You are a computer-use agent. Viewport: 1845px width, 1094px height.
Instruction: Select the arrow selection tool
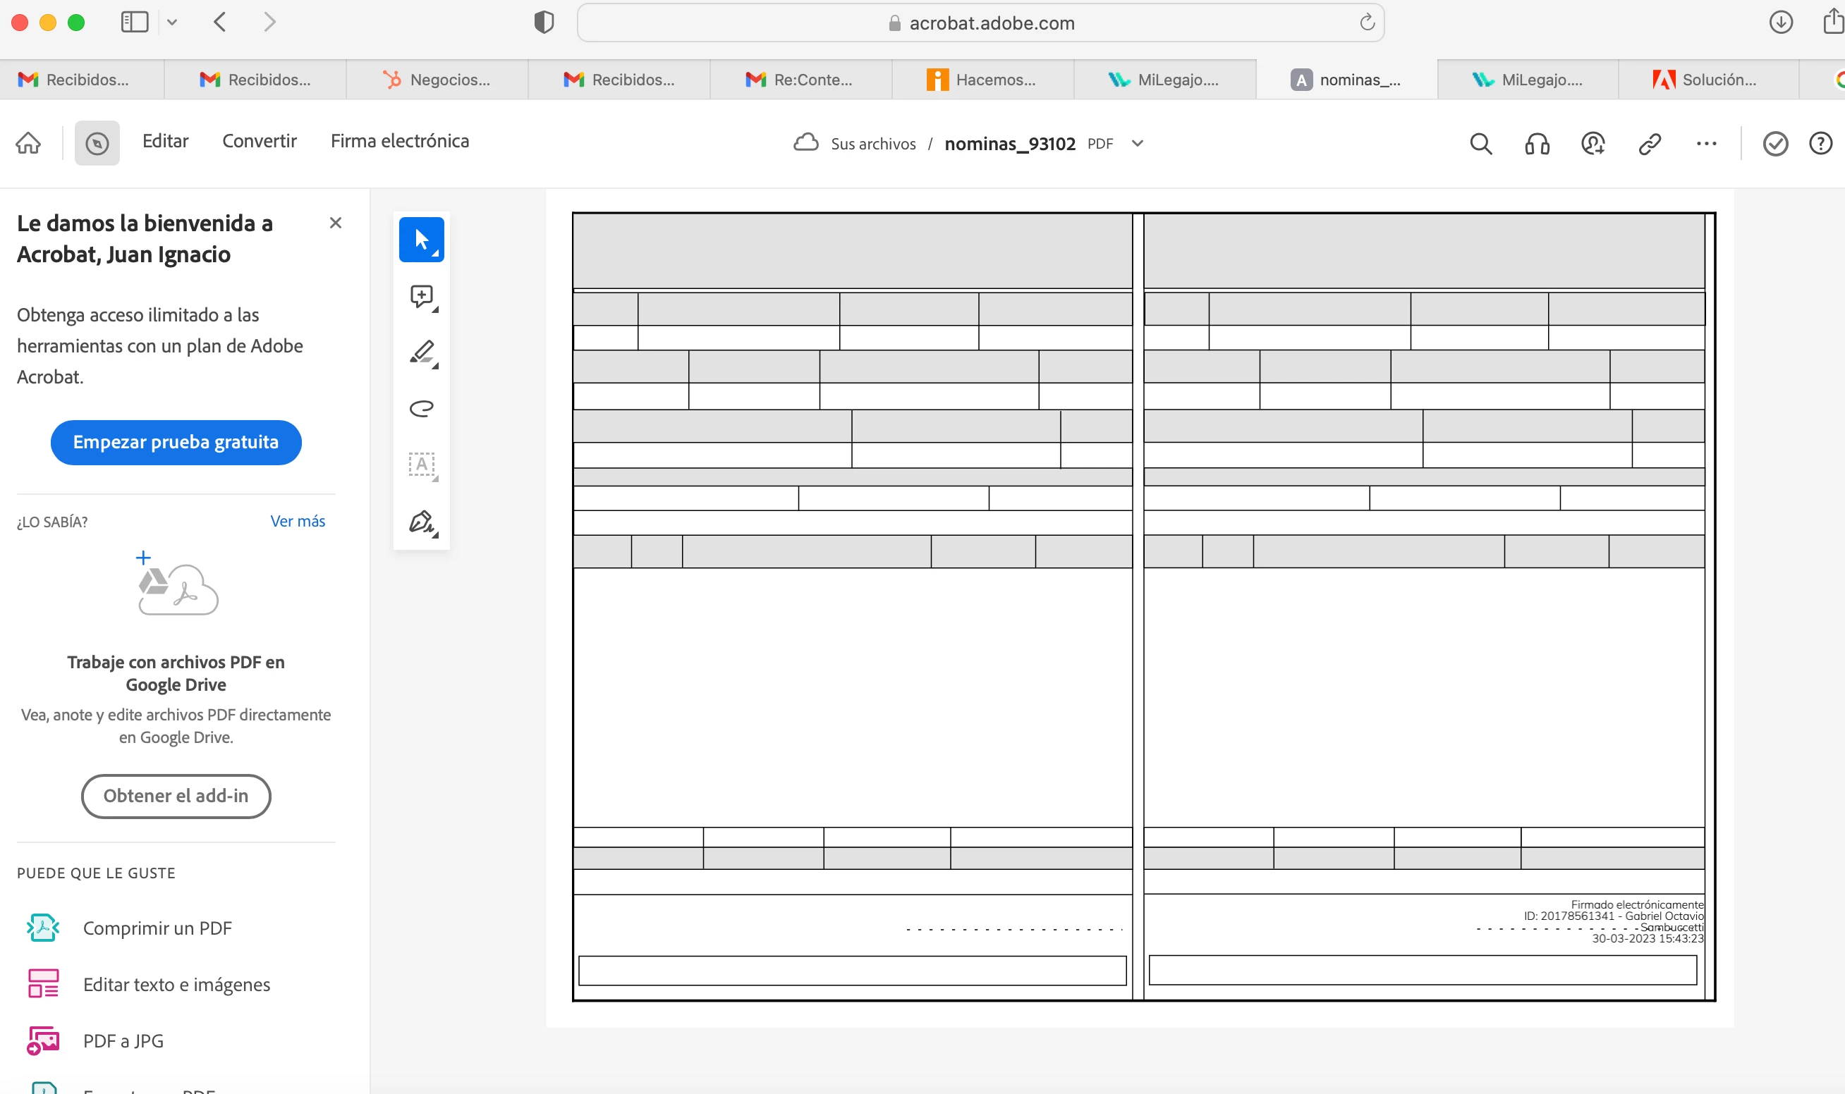pos(421,240)
